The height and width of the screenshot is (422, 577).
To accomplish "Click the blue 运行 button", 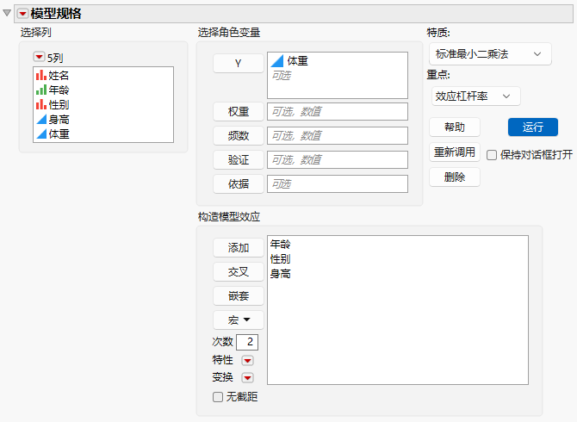I will [x=533, y=127].
